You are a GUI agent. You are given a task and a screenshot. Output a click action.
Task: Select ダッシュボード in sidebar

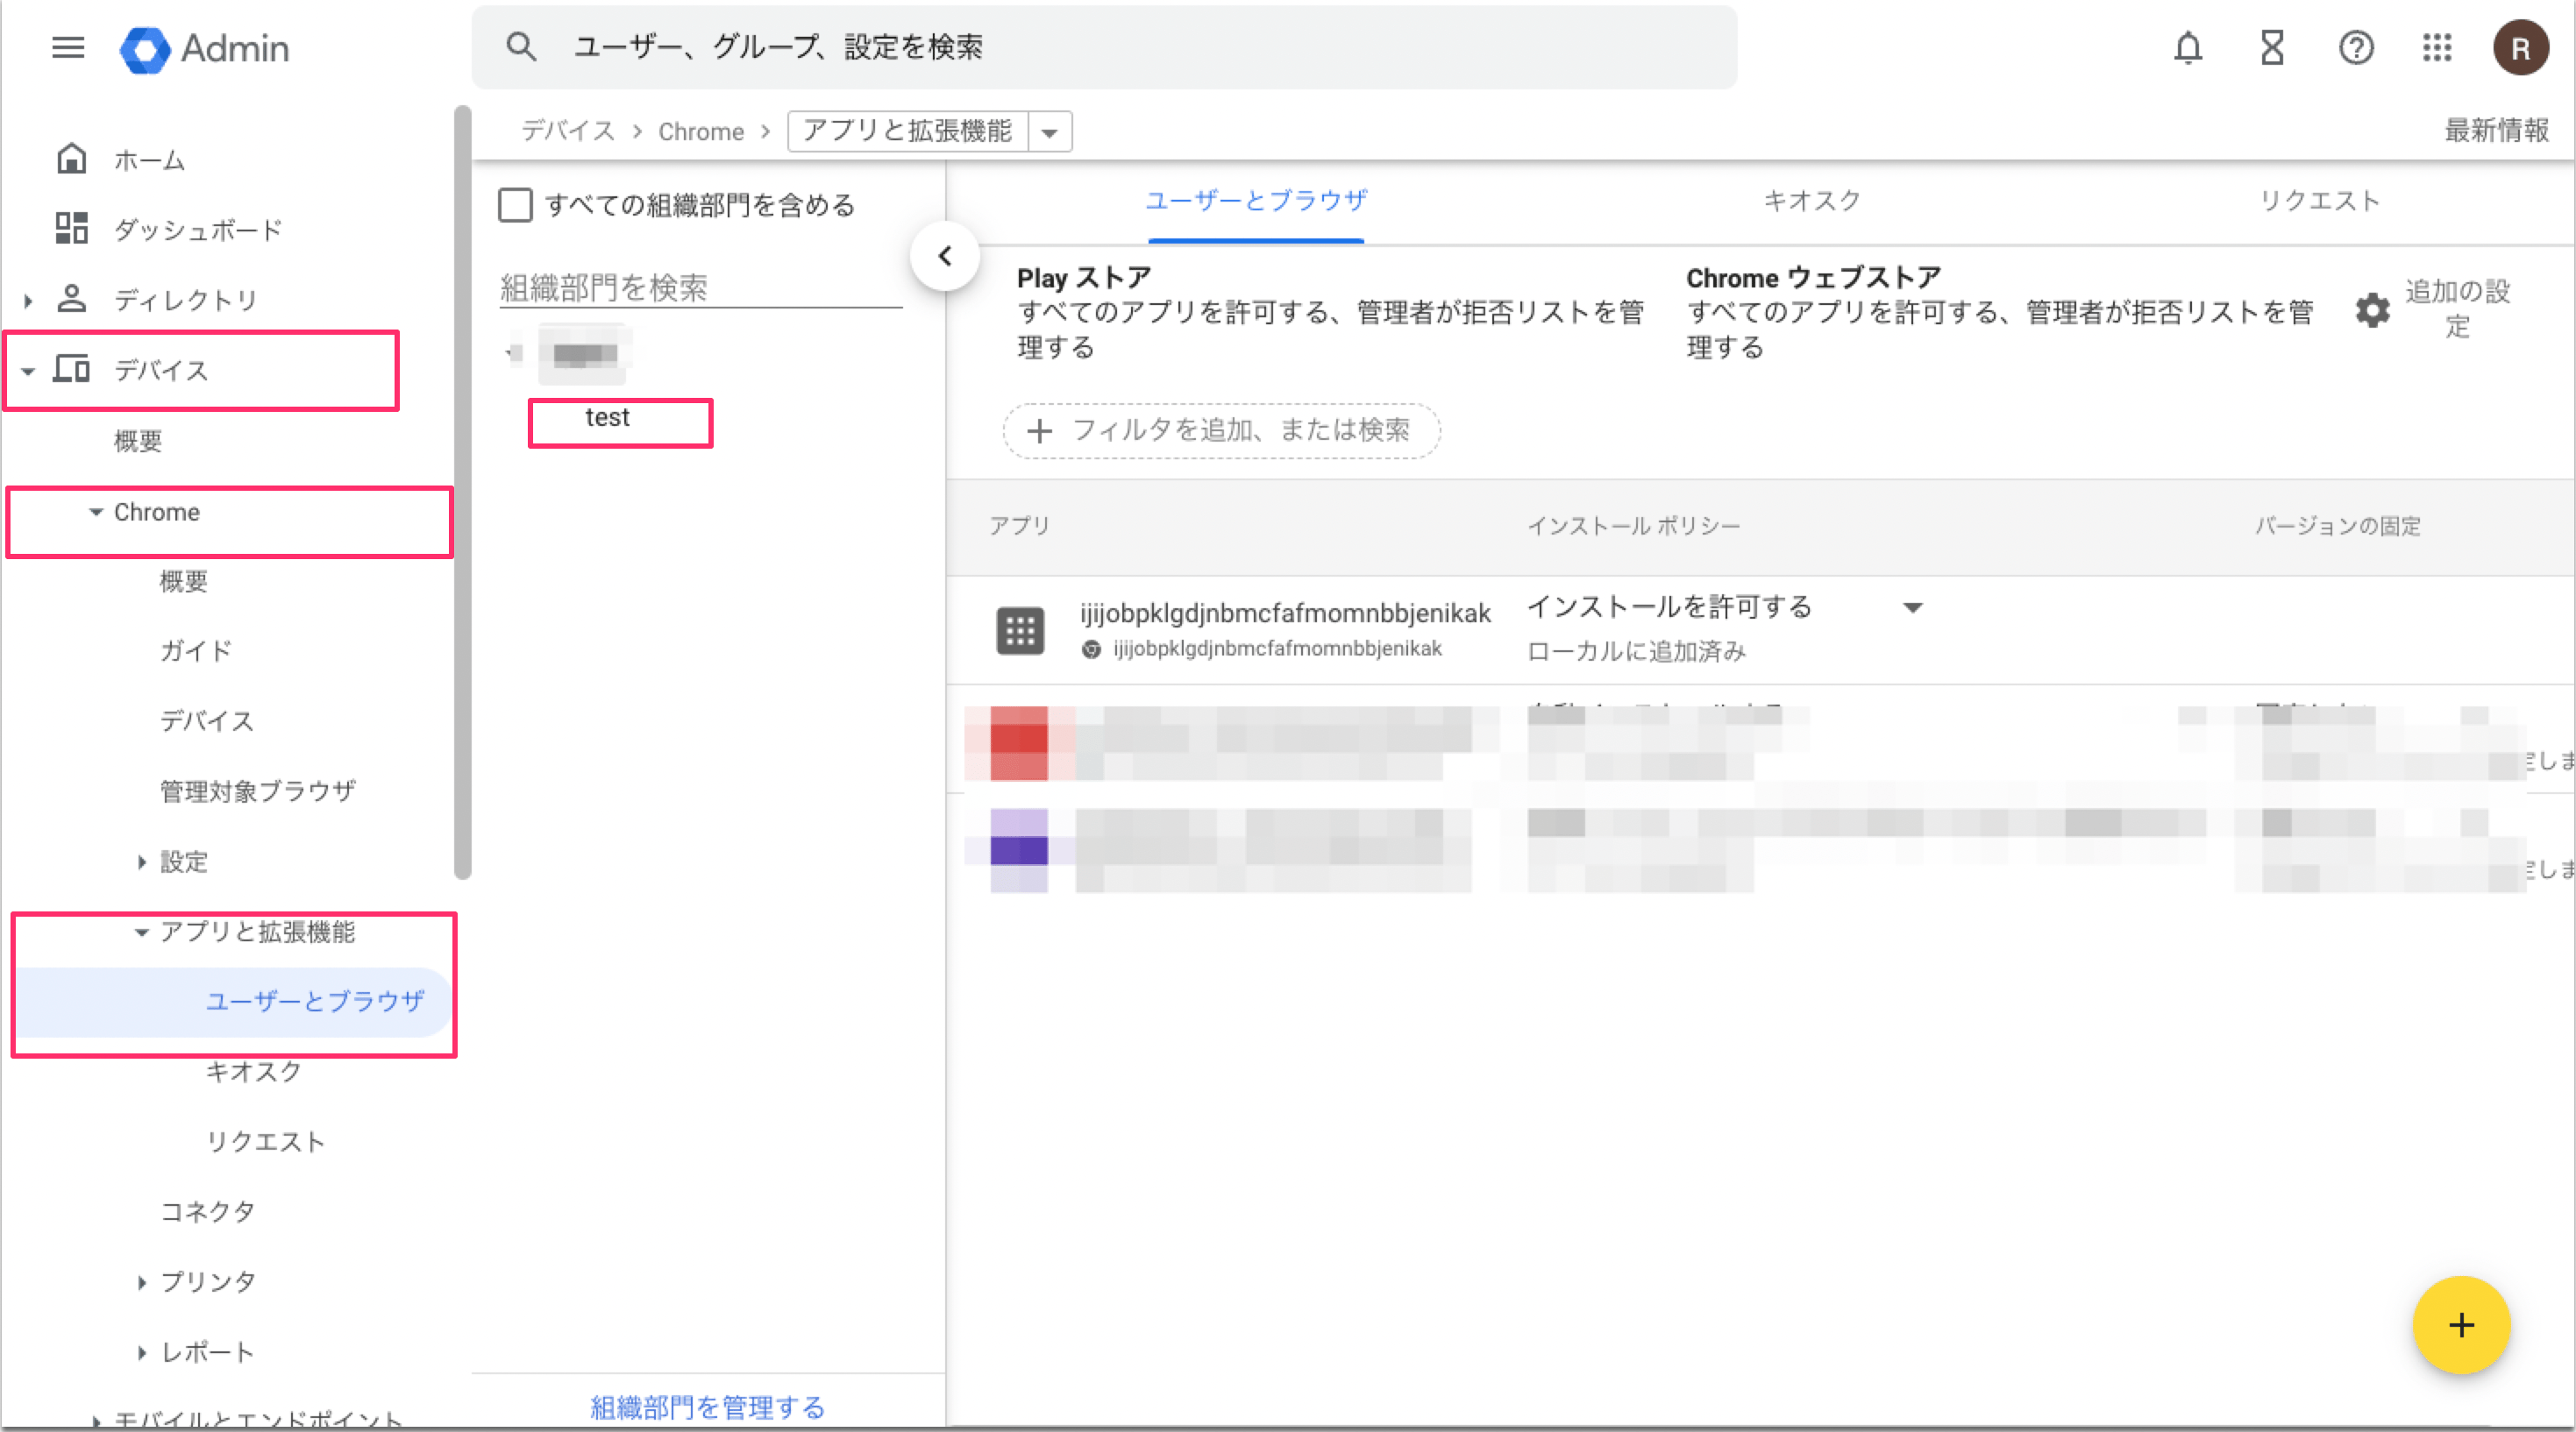(198, 230)
